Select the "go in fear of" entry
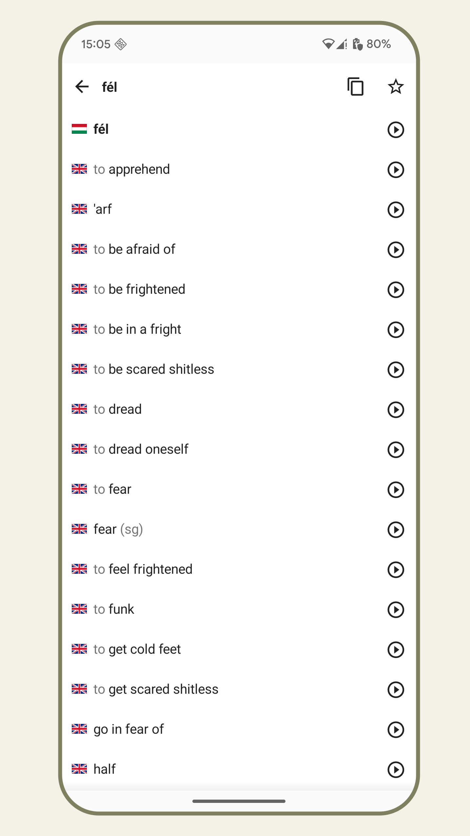This screenshot has width=470, height=836. pyautogui.click(x=128, y=729)
